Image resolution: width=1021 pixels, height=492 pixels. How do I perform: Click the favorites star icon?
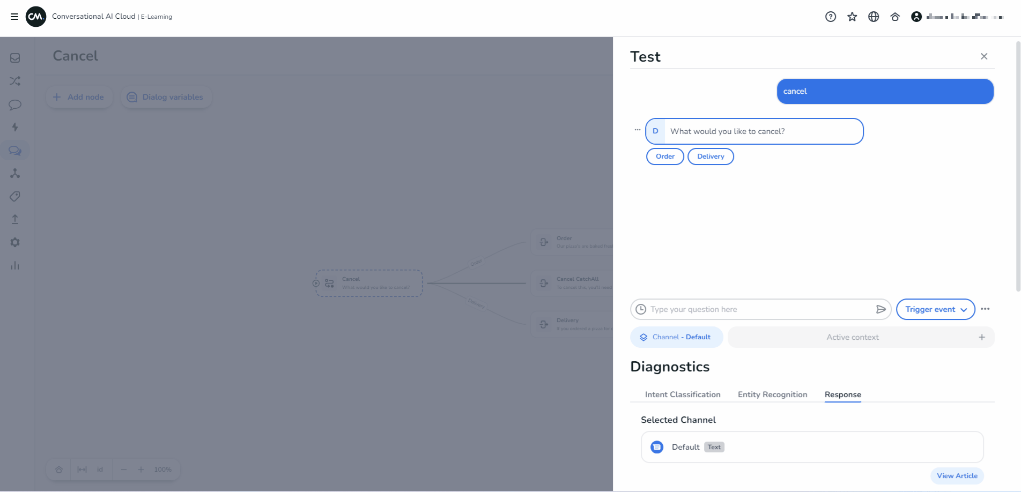click(x=852, y=17)
